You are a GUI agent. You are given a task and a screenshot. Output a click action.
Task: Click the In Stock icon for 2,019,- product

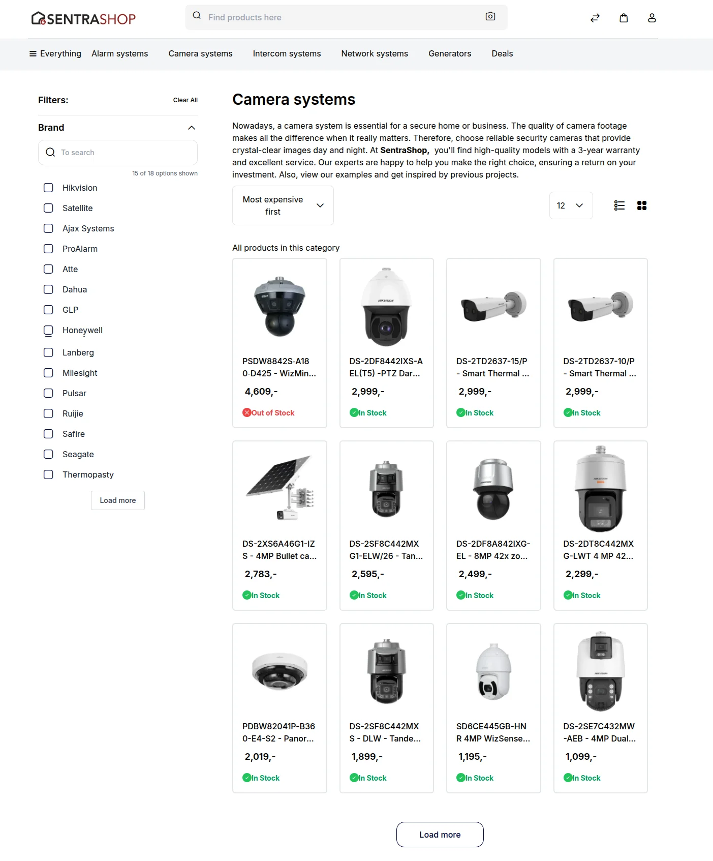pos(247,778)
